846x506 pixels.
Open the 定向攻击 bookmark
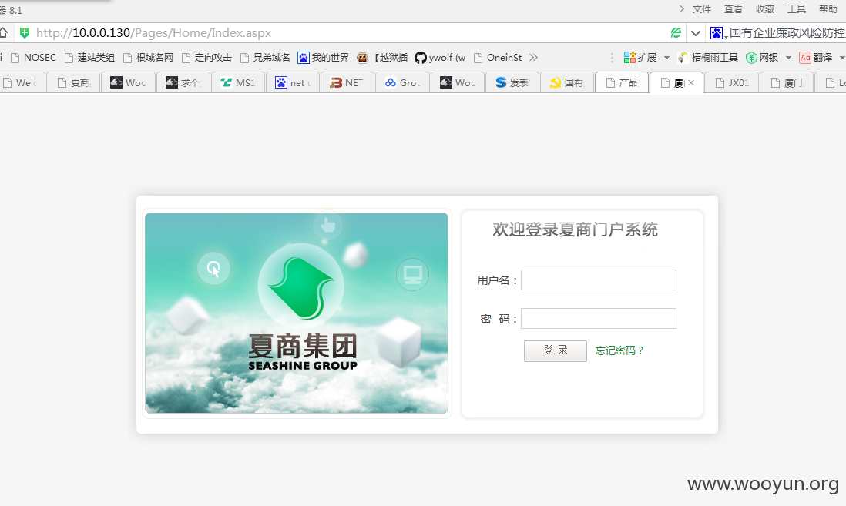pos(206,58)
